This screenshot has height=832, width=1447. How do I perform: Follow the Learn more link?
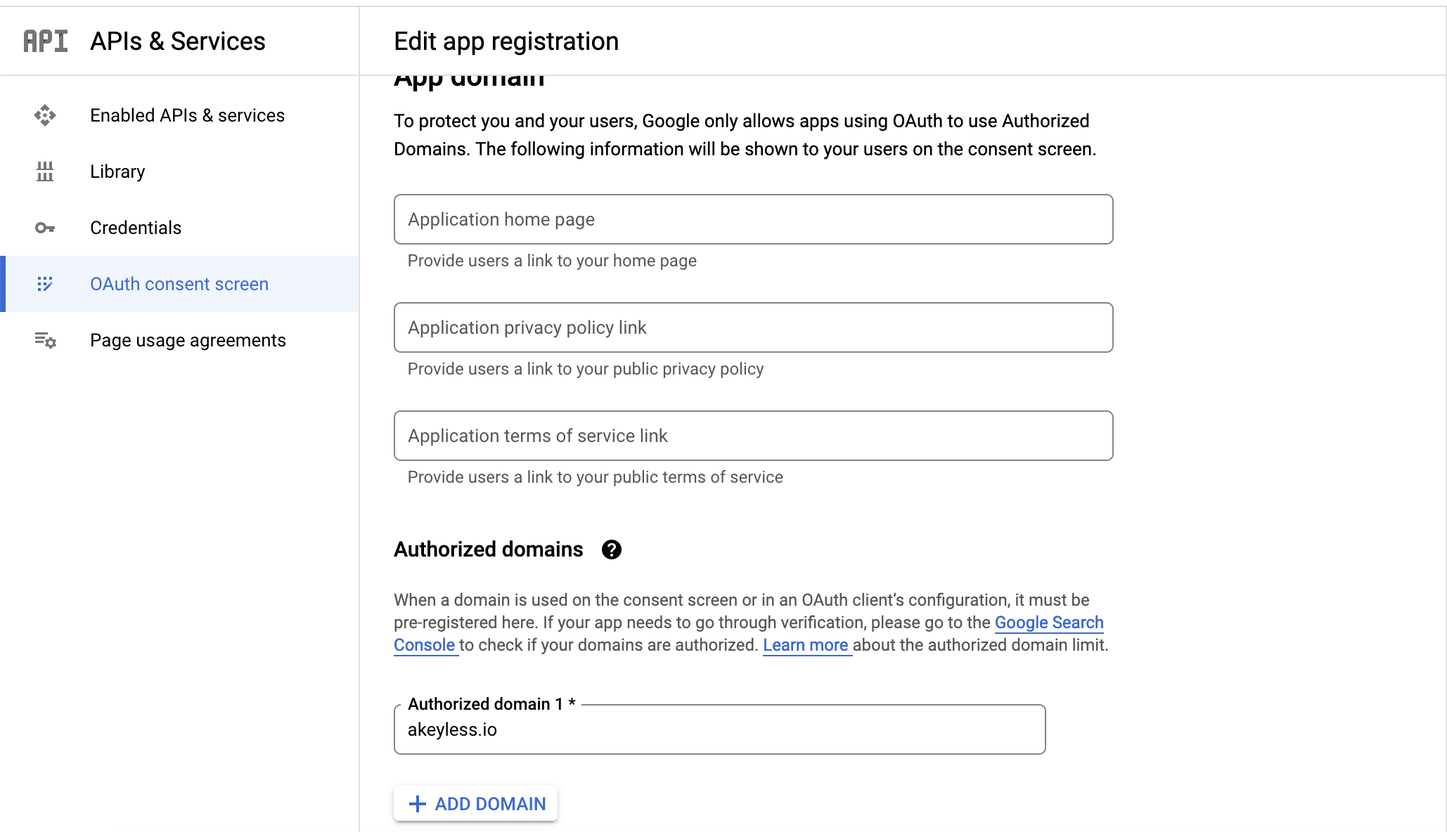tap(805, 645)
